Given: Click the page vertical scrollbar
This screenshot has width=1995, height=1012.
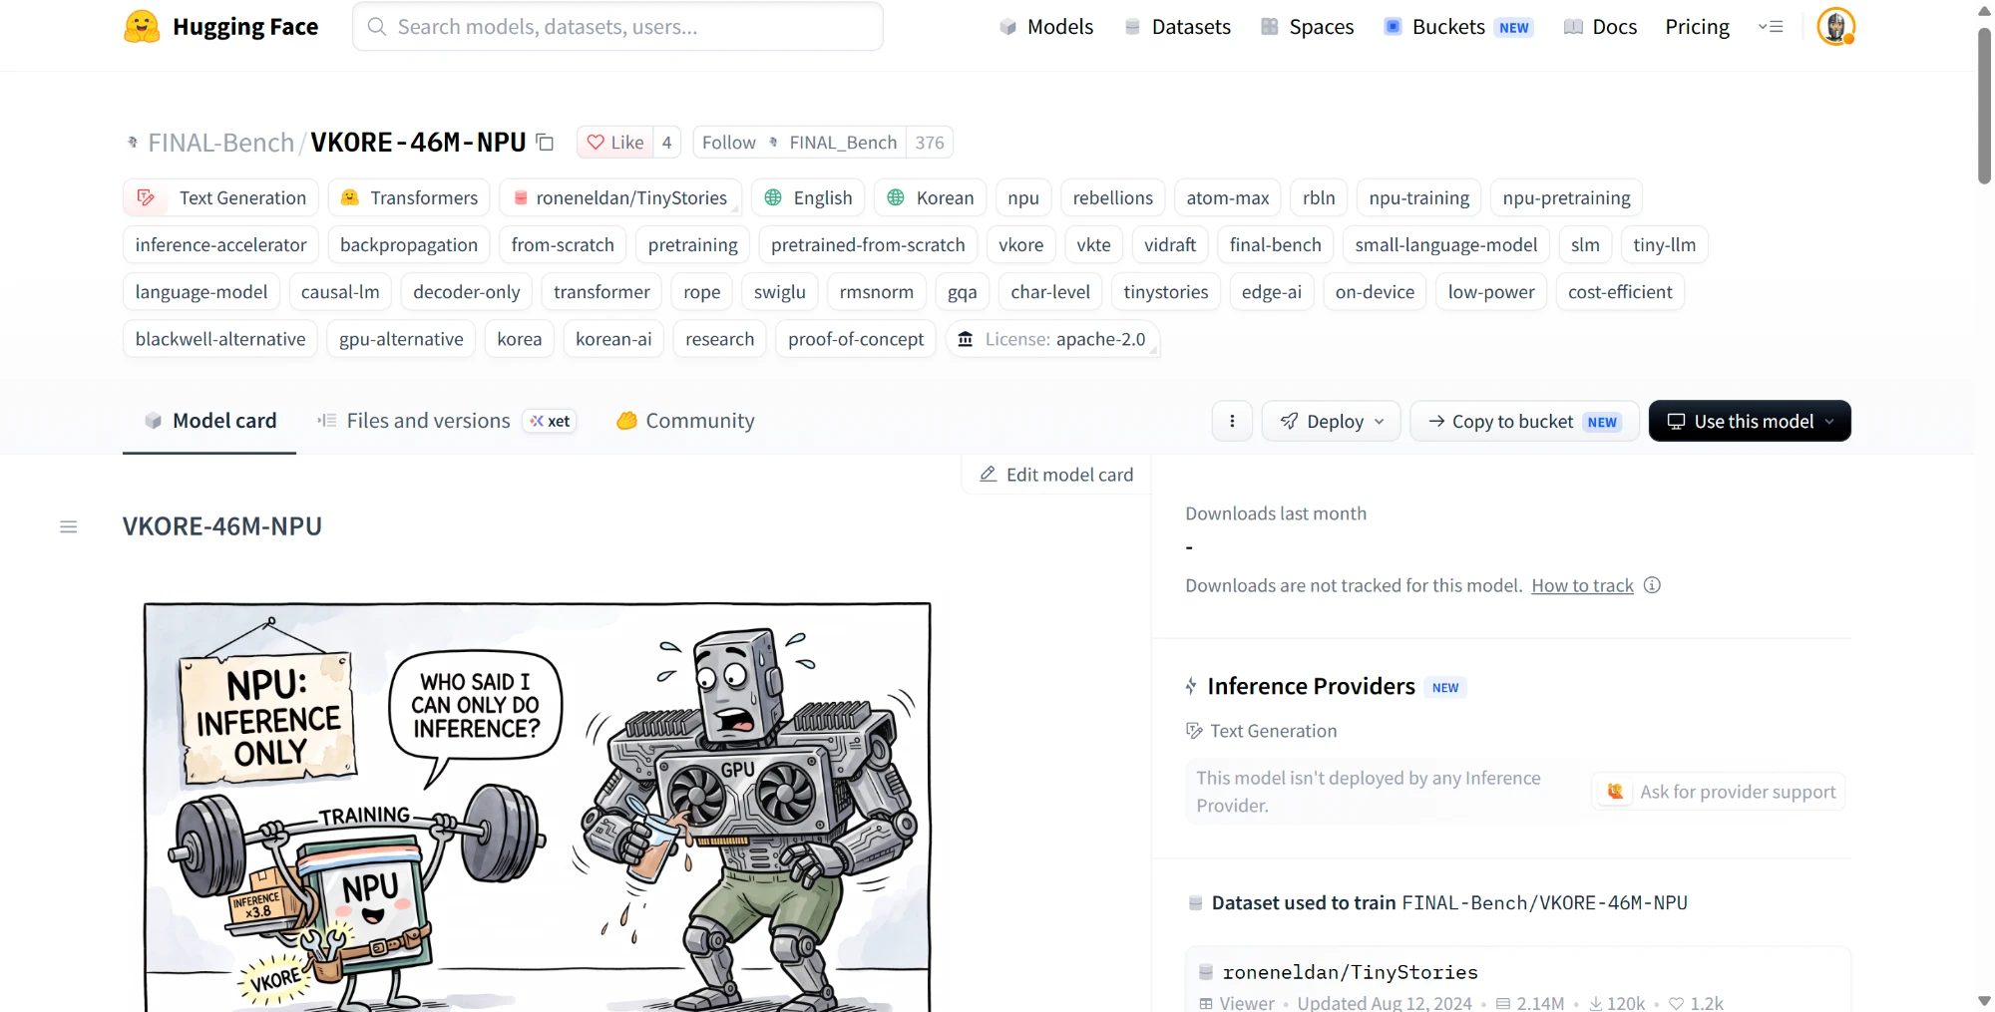Looking at the screenshot, I should (1984, 105).
